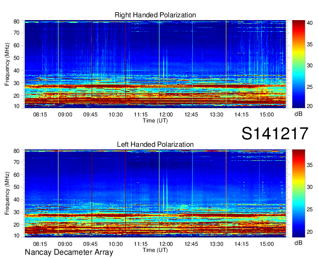The height and width of the screenshot is (258, 318).
Task: Click 13:30 time tick under Right Handed plot
Action: (x=217, y=115)
